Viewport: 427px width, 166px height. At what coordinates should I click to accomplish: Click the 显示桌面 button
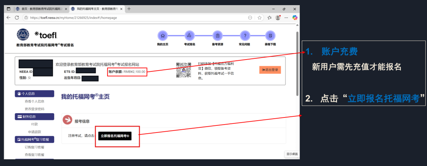pos(292,154)
